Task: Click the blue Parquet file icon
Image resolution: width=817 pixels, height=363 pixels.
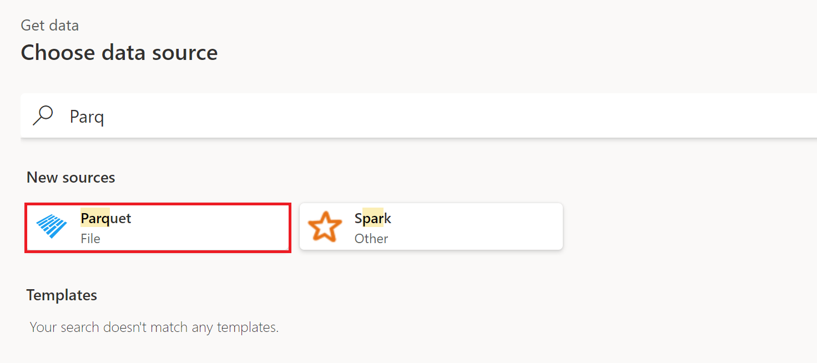Action: tap(52, 226)
